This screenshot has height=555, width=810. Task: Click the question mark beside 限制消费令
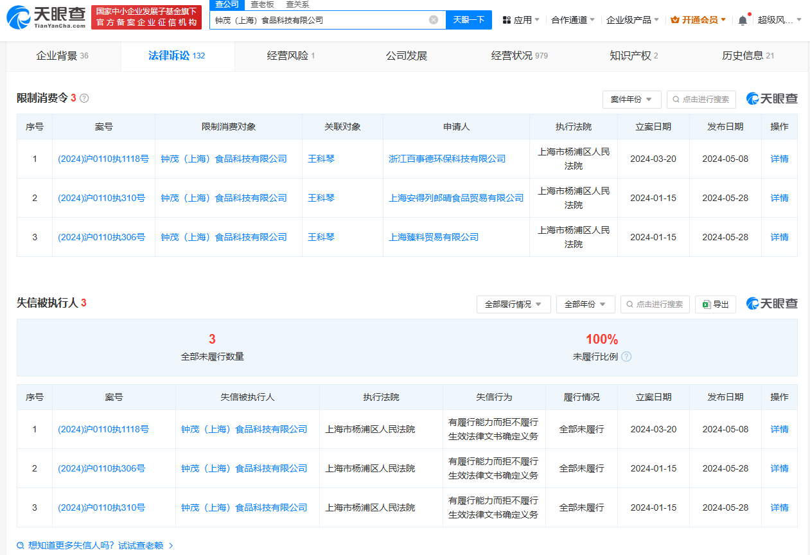click(84, 98)
